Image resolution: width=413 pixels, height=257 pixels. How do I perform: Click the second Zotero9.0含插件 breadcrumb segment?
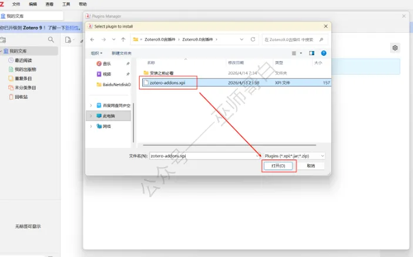197,39
